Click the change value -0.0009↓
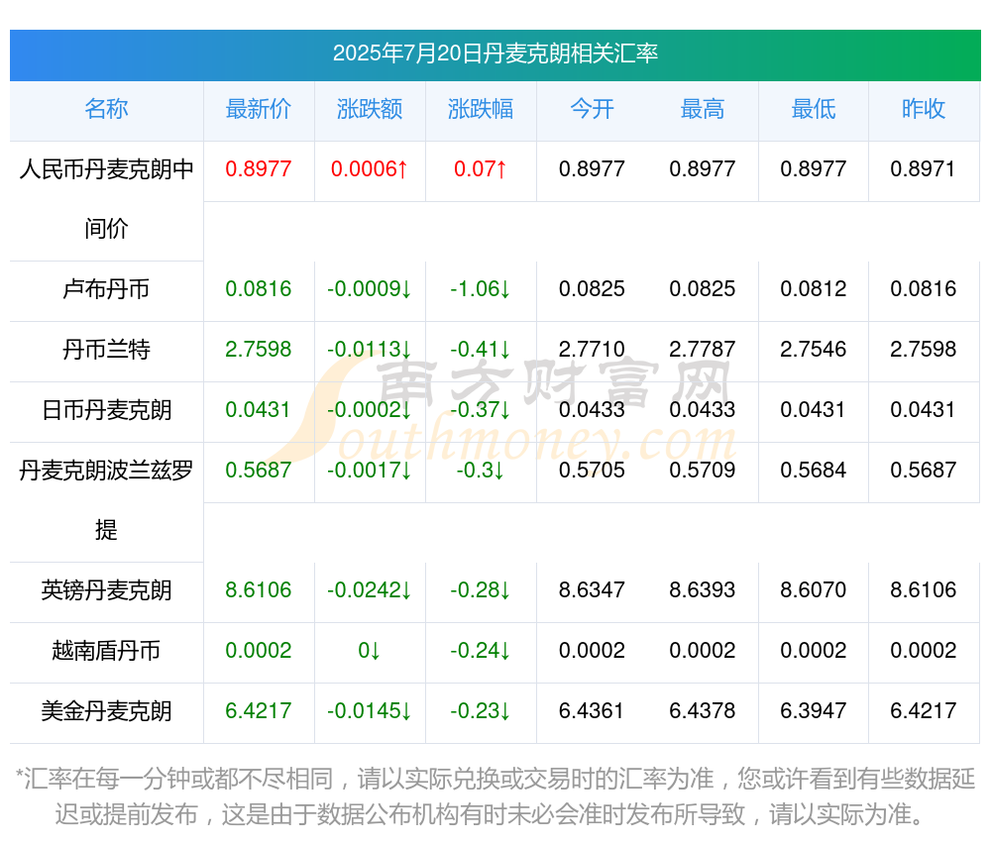991x845 pixels. 370,289
